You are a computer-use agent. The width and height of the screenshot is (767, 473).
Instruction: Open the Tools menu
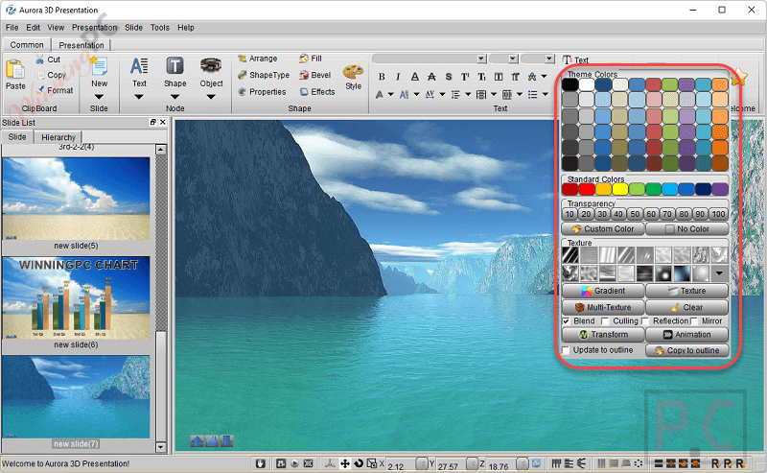(x=159, y=28)
